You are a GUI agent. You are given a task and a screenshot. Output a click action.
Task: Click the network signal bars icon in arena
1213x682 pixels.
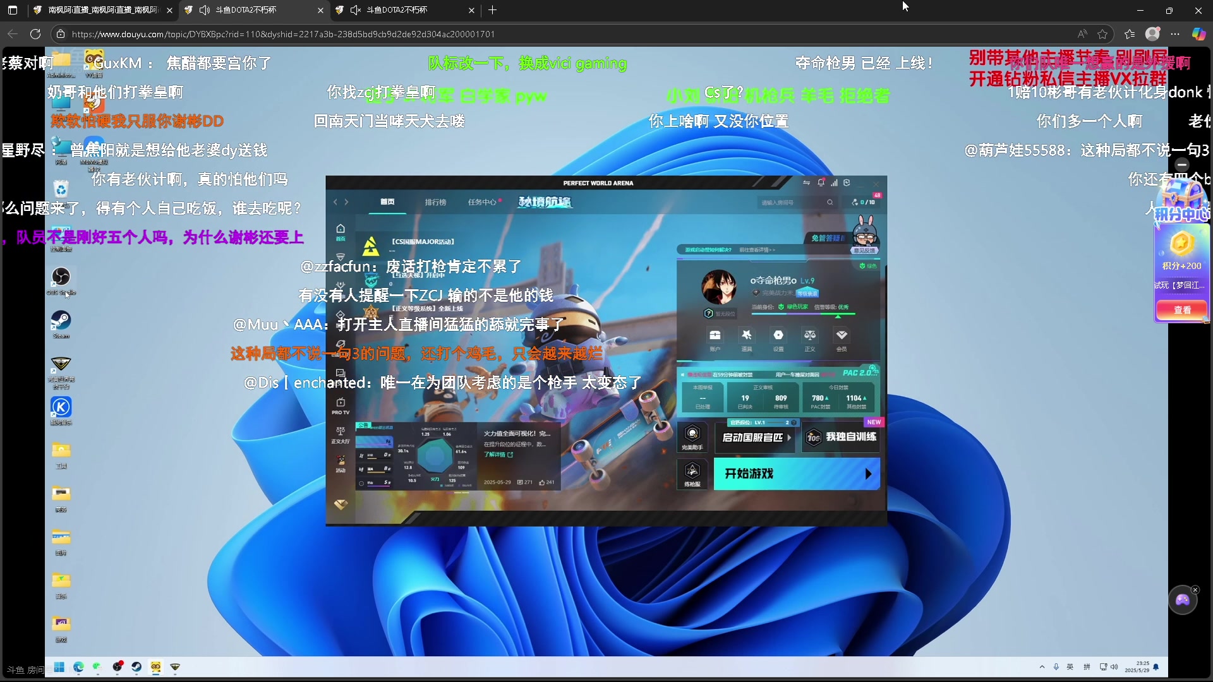pos(834,182)
